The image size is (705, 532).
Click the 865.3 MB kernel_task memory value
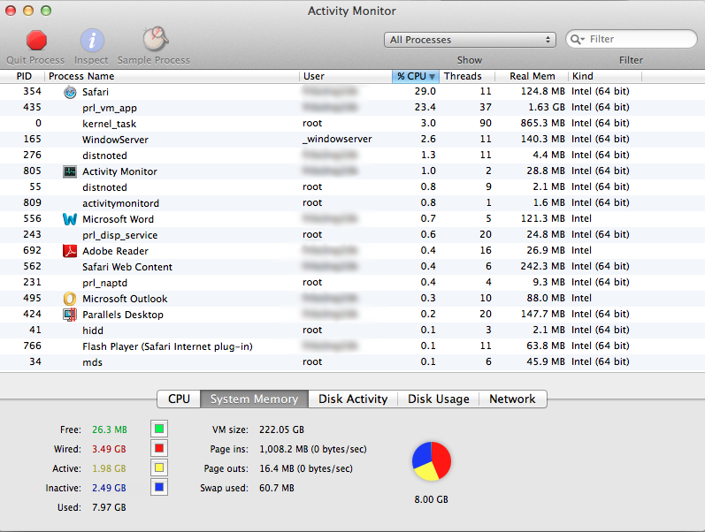pyautogui.click(x=543, y=123)
